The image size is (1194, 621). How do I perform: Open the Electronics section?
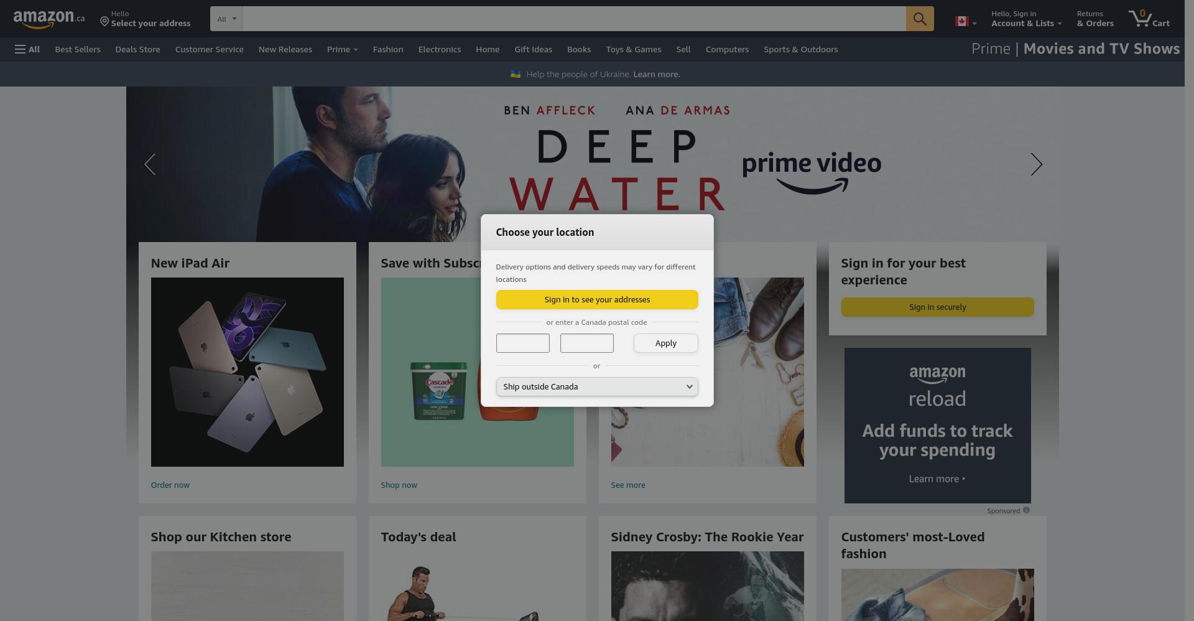point(440,49)
